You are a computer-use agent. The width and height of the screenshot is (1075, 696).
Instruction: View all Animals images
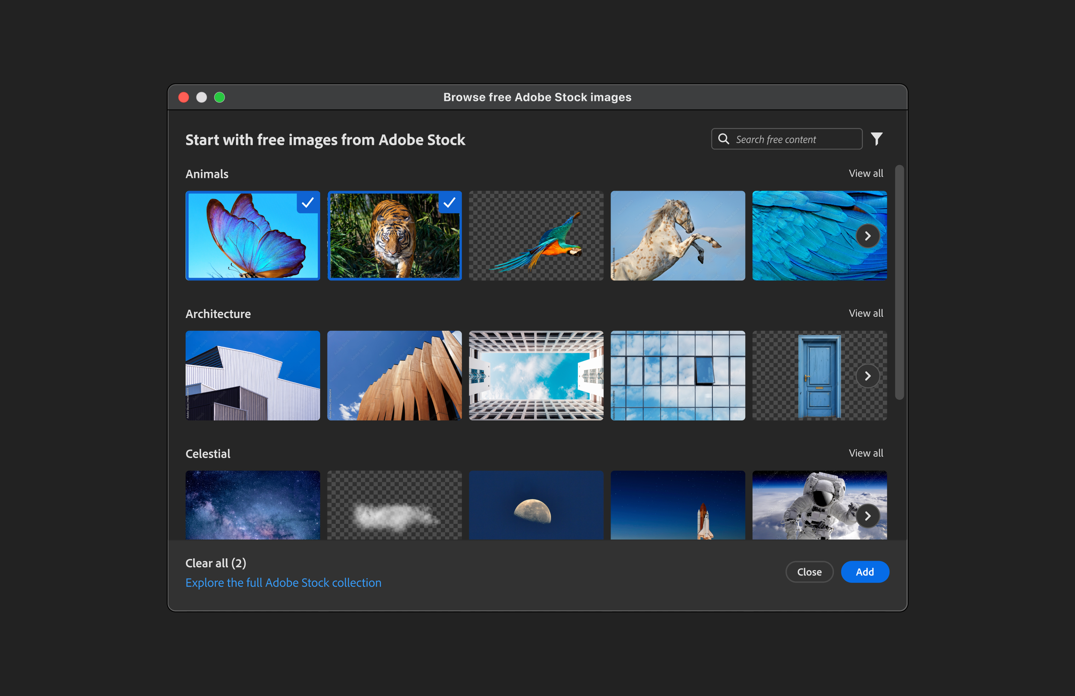[x=866, y=173]
